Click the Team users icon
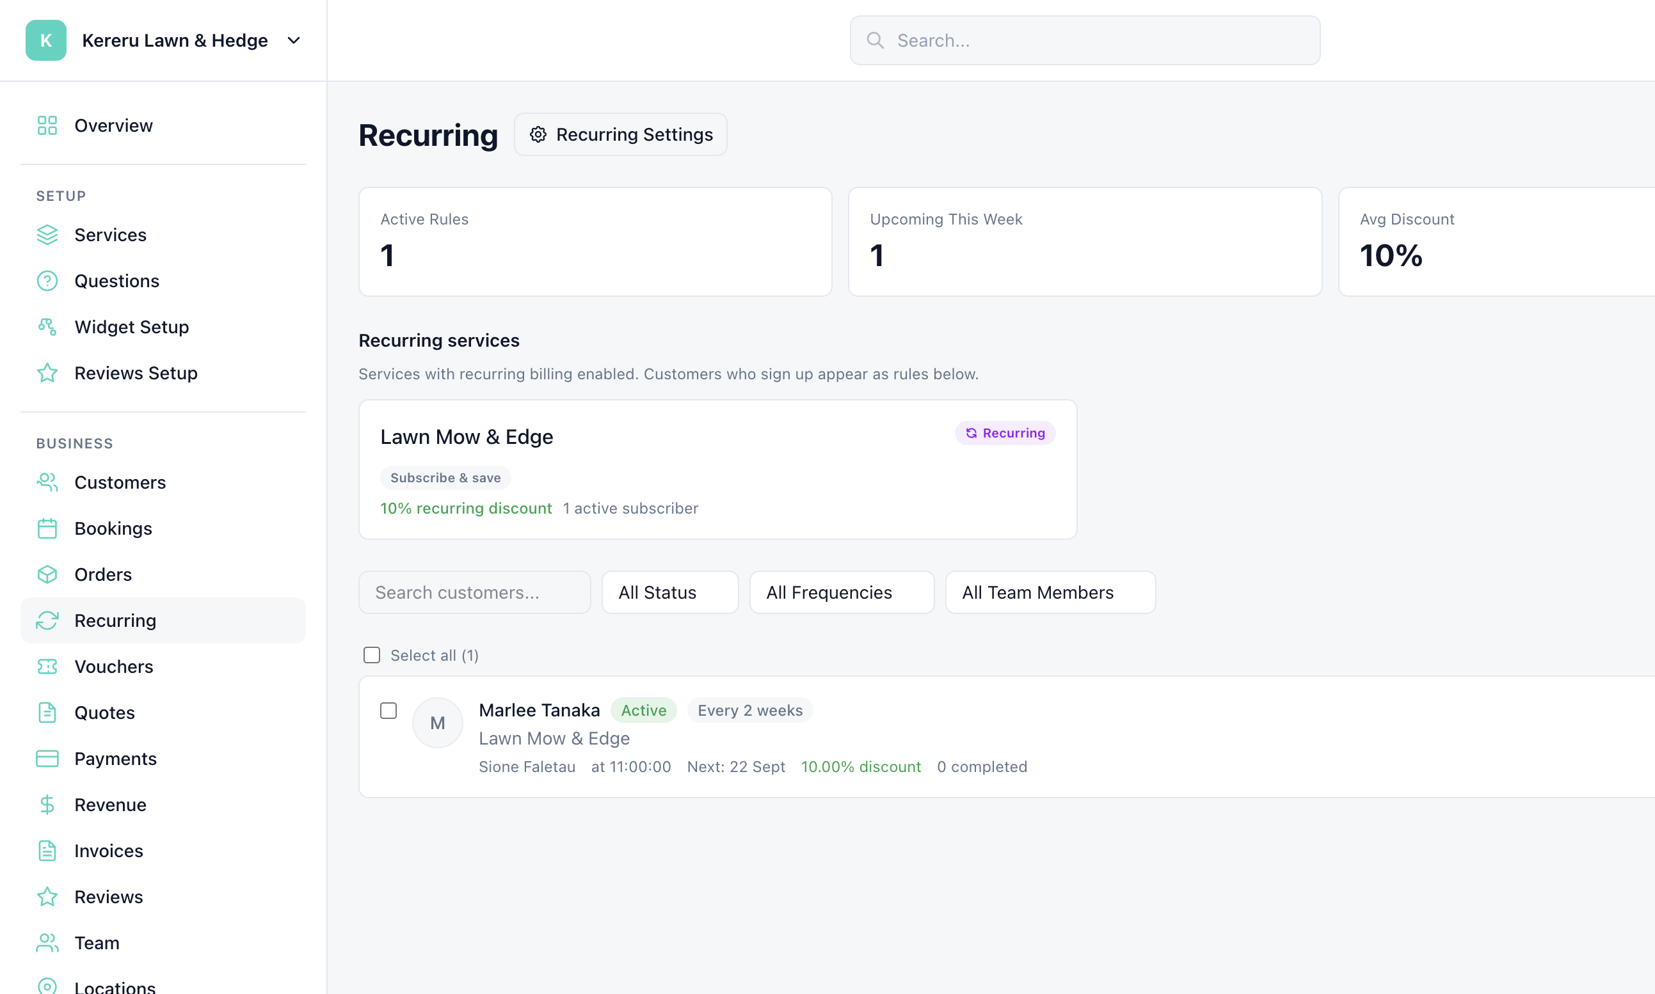The height and width of the screenshot is (994, 1655). tap(47, 943)
